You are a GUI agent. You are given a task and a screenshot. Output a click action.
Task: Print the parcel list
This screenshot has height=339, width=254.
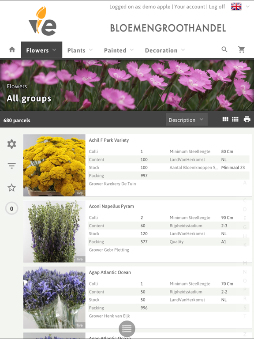point(247,119)
